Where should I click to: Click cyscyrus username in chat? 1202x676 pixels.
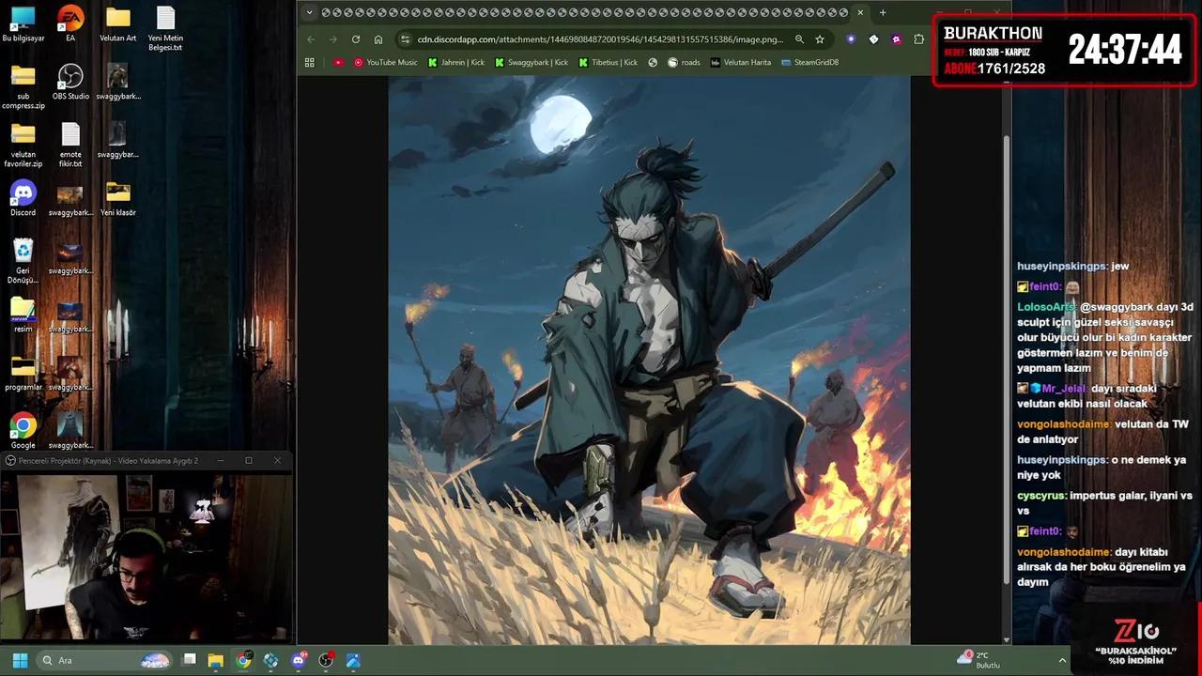coord(1041,495)
